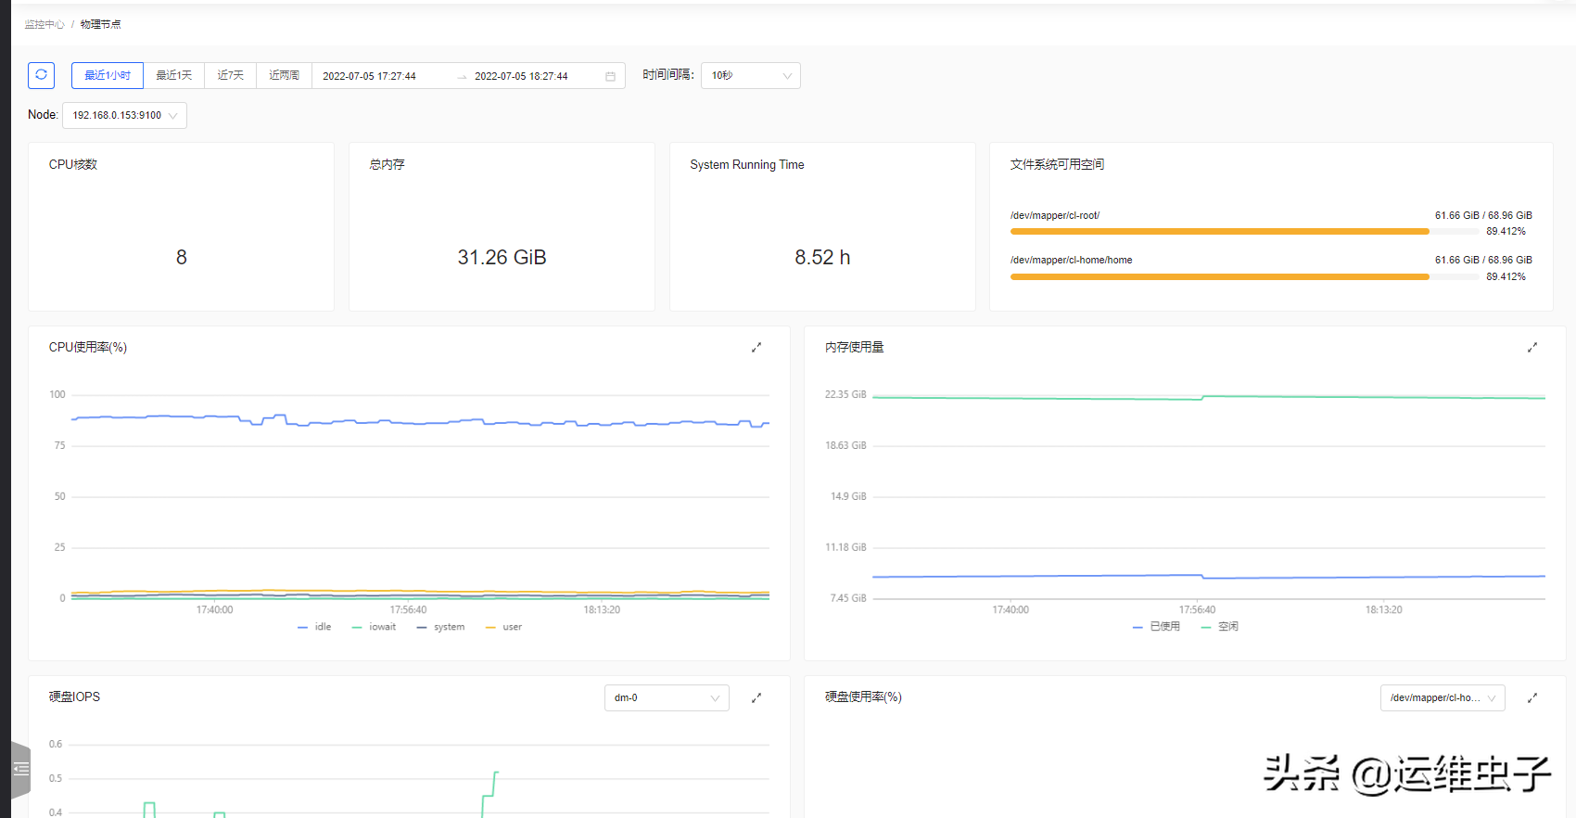Screen dimensions: 1576x818
Task: Toggle the system series in CPU legend
Action: tap(440, 627)
